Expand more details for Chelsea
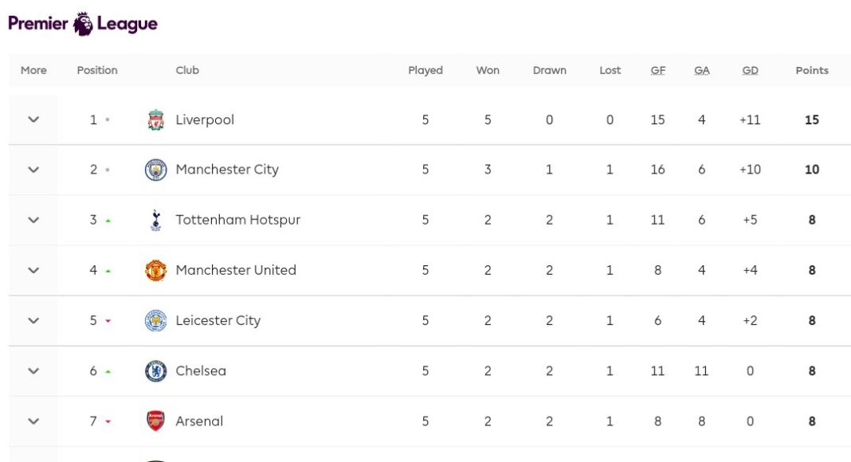 click(x=33, y=370)
